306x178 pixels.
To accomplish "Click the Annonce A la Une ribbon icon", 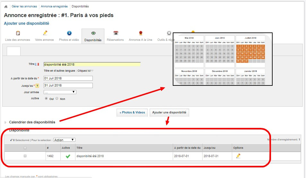I will pos(140,33).
